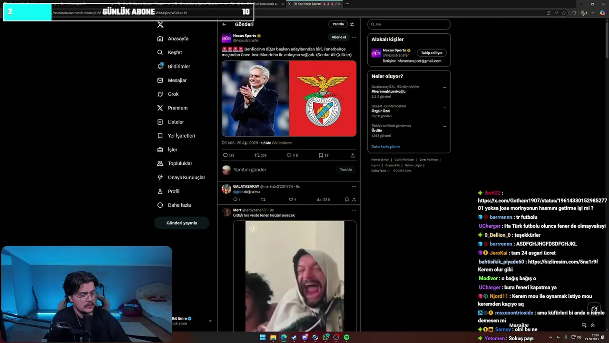Click the @grok mention link

(238, 192)
